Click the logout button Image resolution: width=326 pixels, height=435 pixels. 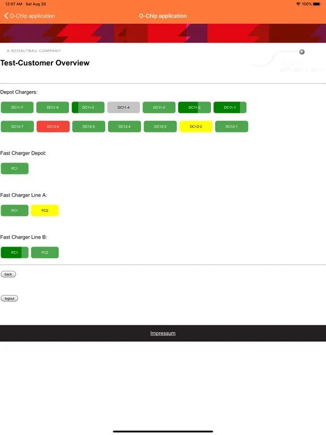pyautogui.click(x=10, y=298)
